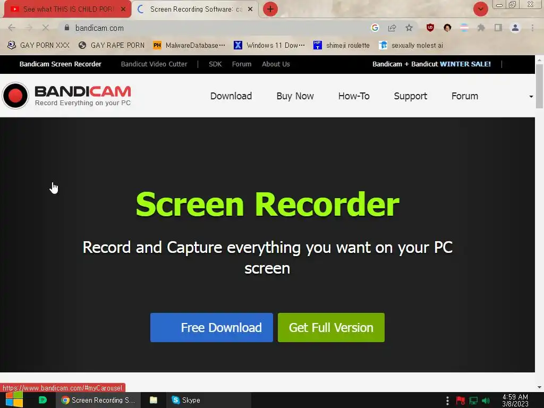This screenshot has width=544, height=408.
Task: Open the Support menu item
Action: [x=411, y=96]
